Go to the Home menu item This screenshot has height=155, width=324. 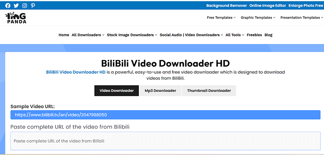pos(64,35)
